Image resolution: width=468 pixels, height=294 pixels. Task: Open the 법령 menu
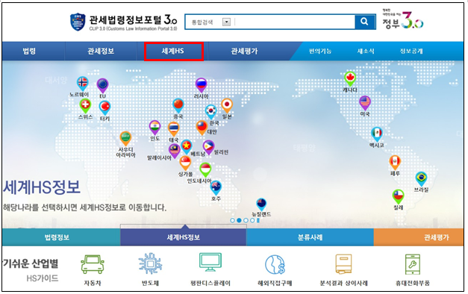(x=29, y=51)
